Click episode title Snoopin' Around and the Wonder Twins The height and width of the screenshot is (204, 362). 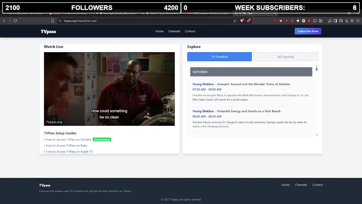(x=254, y=84)
